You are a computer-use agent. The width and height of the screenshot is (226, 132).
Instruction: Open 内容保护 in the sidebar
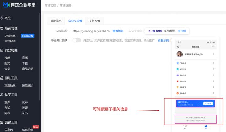[x=10, y=41]
